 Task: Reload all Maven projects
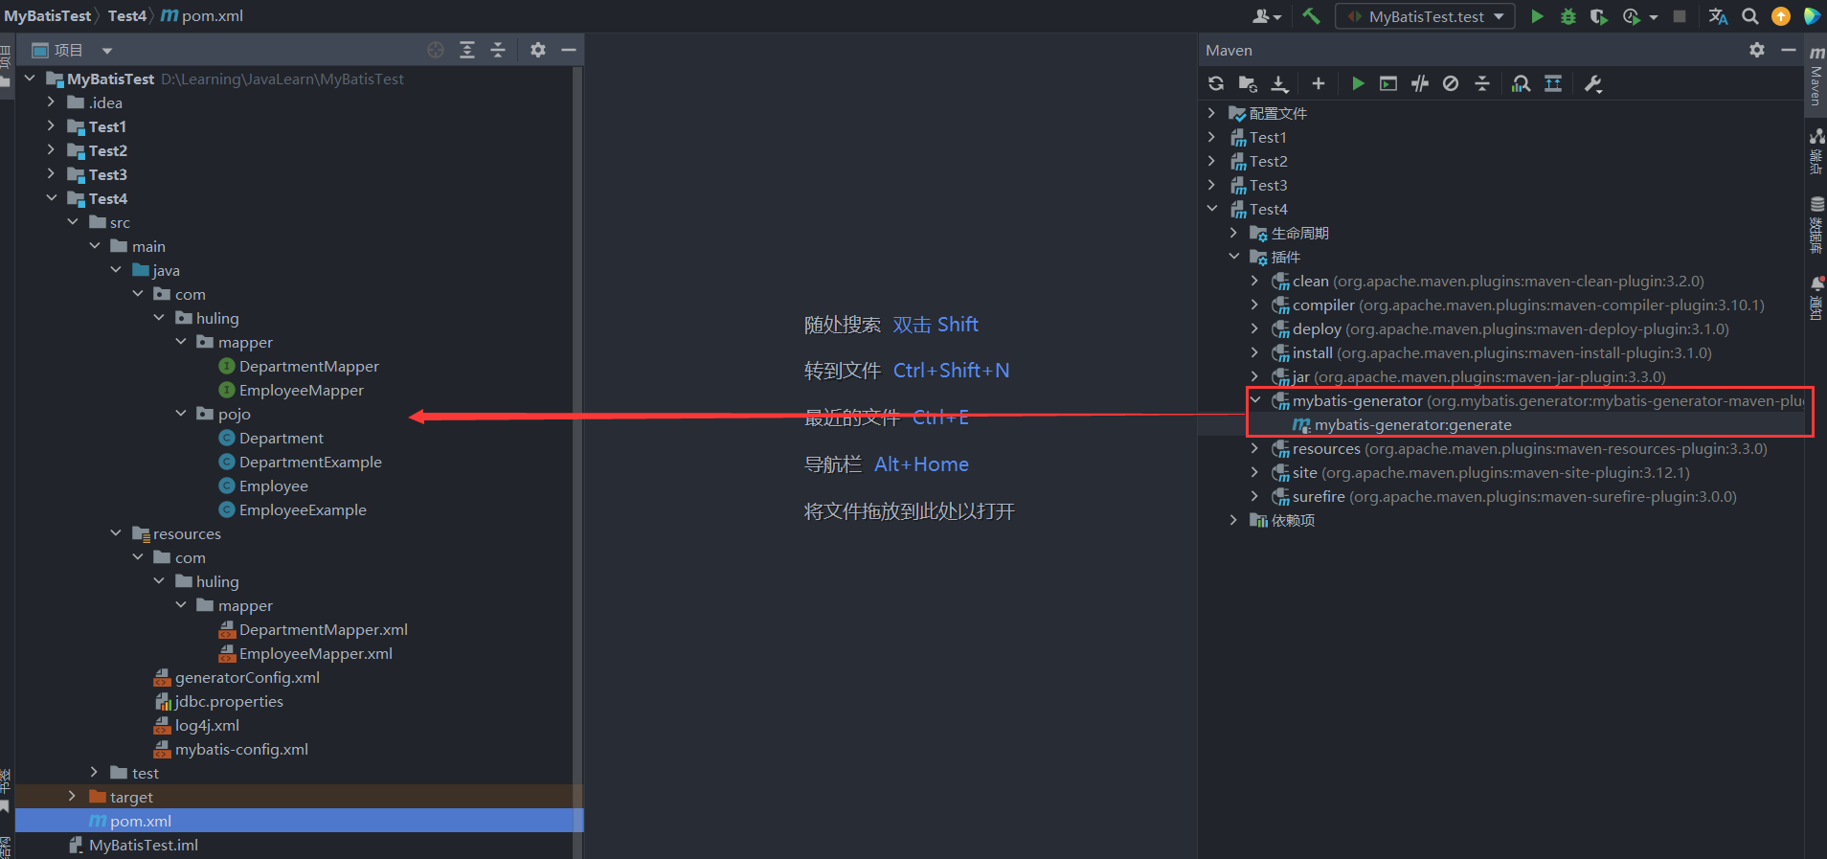tap(1216, 83)
